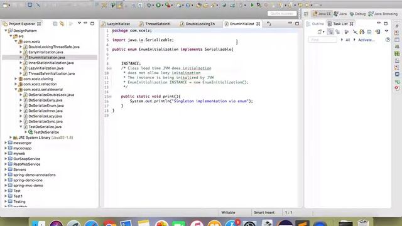Toggle Hide Completed Tasks in Task List
Viewport: 402px width, 226px height.
point(355,32)
